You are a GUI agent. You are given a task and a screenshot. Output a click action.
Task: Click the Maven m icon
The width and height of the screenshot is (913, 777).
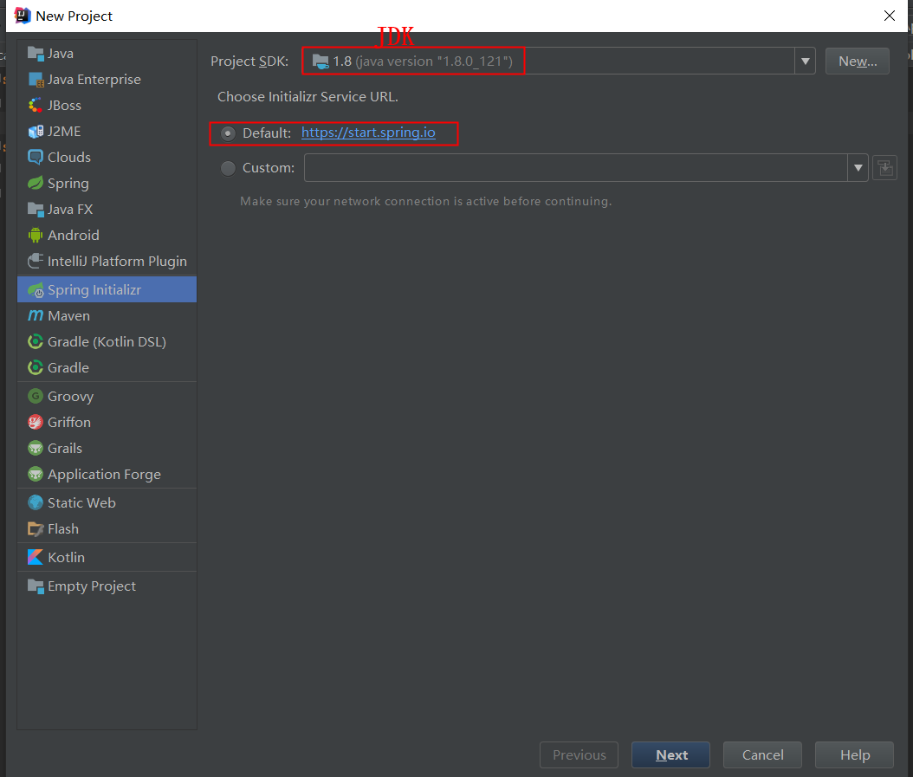point(36,315)
